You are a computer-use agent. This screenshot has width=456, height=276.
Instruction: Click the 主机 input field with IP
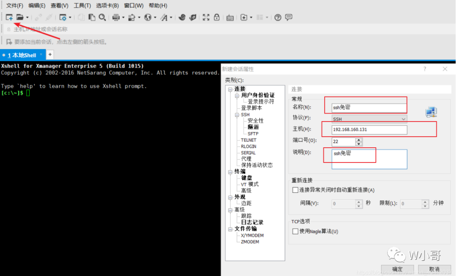[369, 130]
